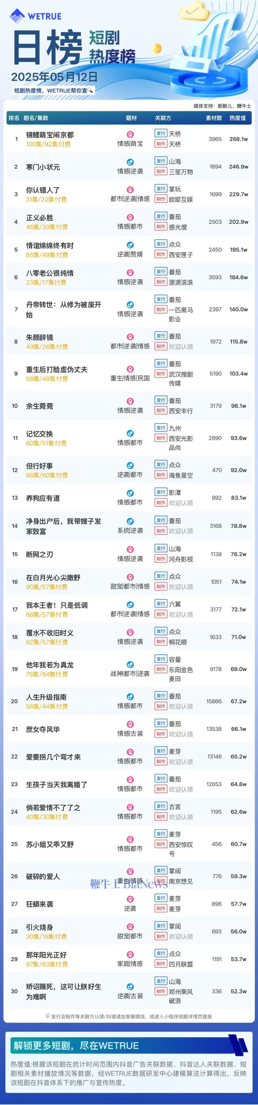Click the 发行 tag beside 掌玩

161,189
